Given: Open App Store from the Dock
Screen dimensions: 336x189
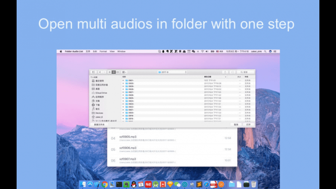Looking at the screenshot, I should (x=90, y=184).
